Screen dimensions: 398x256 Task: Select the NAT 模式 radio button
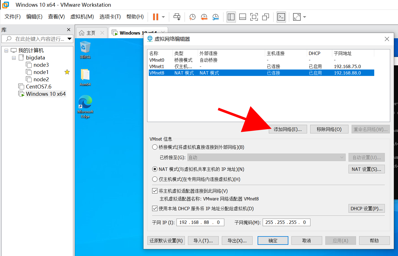pos(155,169)
